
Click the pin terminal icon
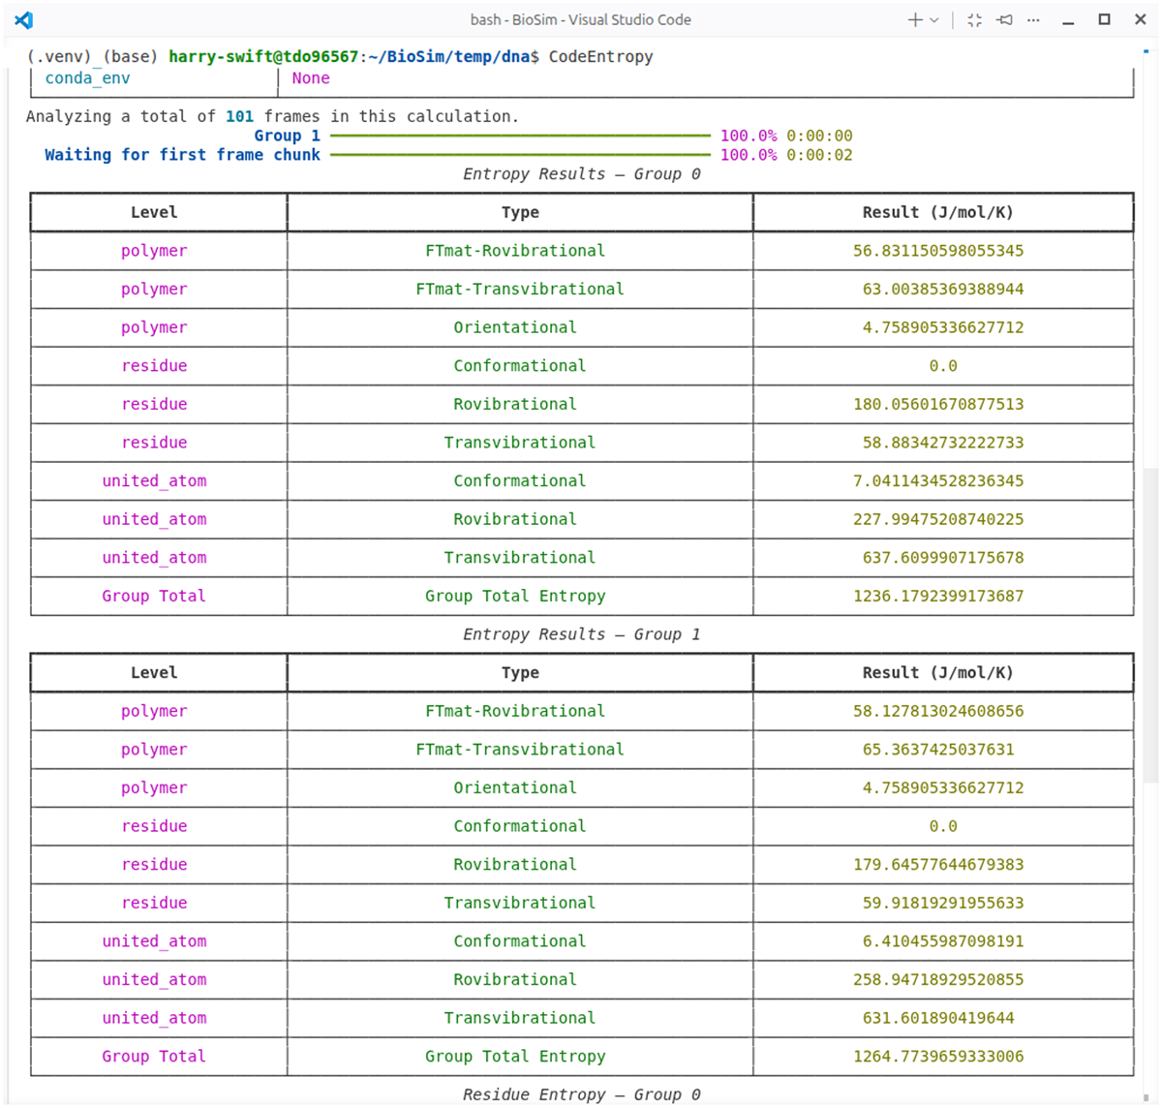pos(1004,19)
